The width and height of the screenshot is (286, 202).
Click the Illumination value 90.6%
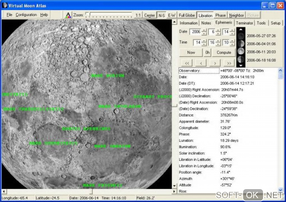click(x=225, y=147)
